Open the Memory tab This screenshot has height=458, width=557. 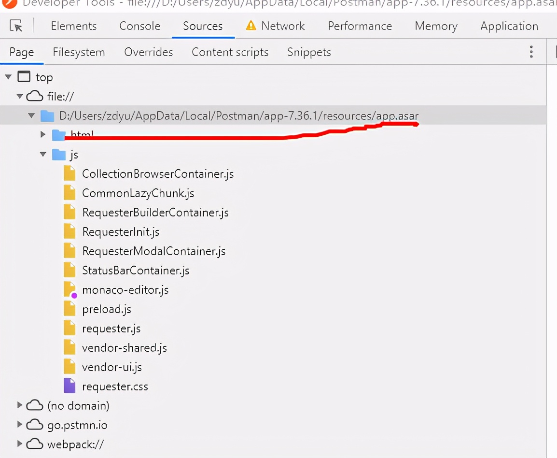click(436, 26)
